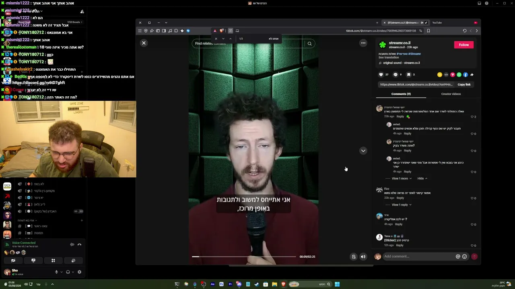This screenshot has height=289, width=515.
Task: Open the YouTube browser tab
Action: point(437,23)
